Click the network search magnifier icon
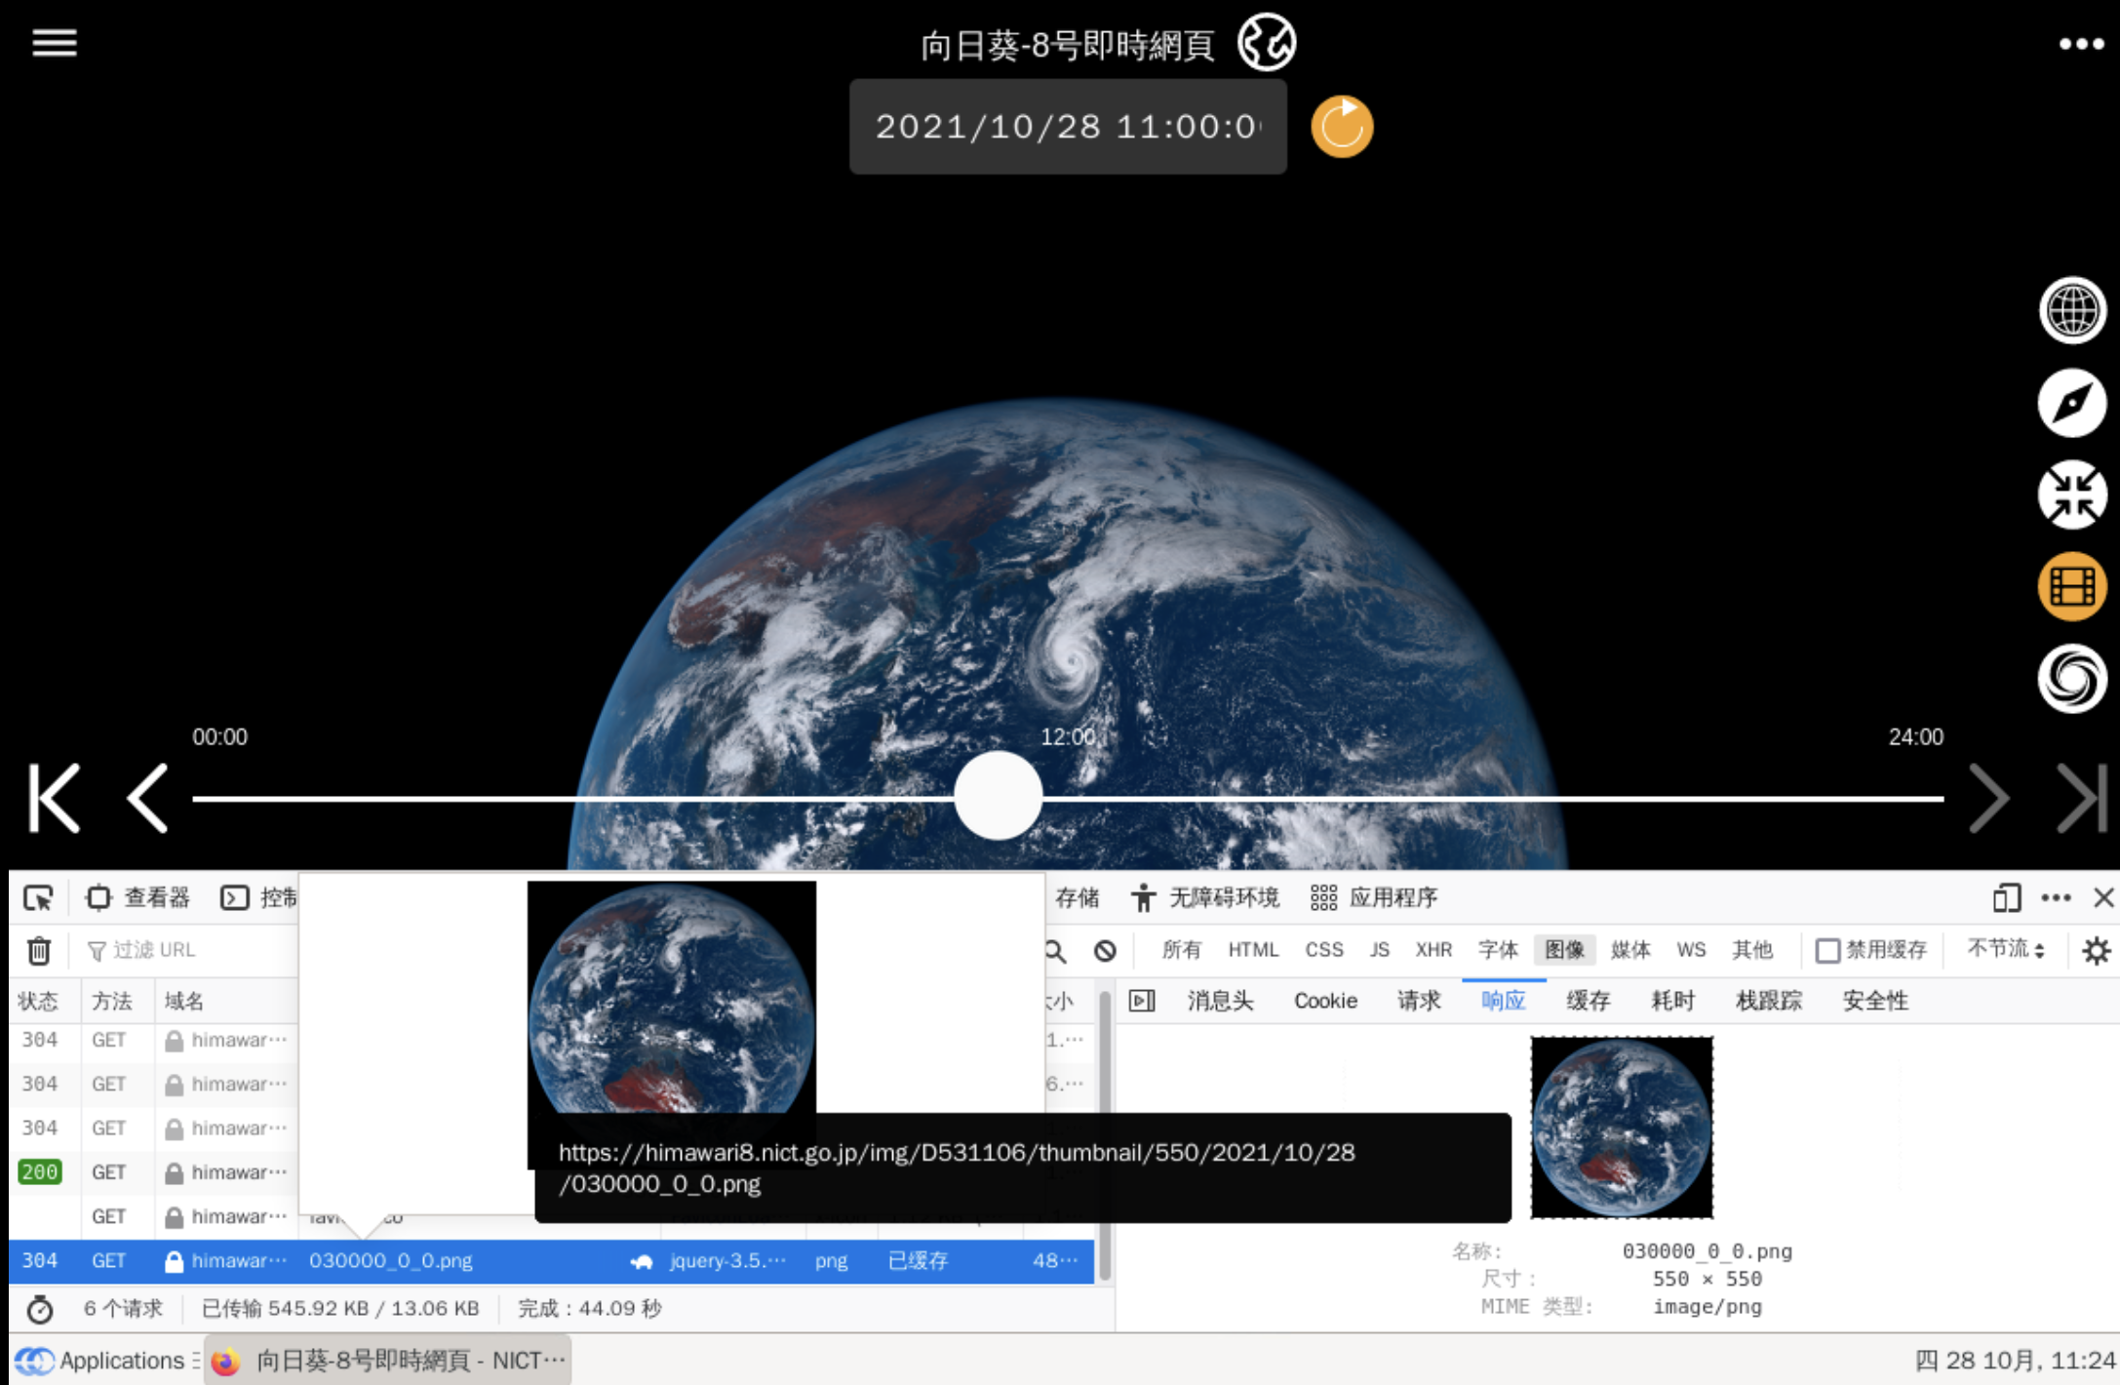 pos(1056,950)
